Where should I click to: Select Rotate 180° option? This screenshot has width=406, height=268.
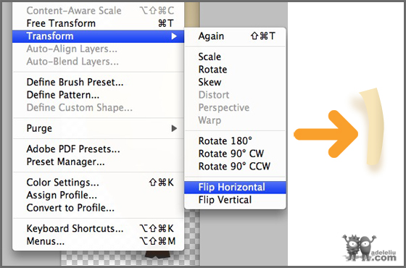(235, 141)
